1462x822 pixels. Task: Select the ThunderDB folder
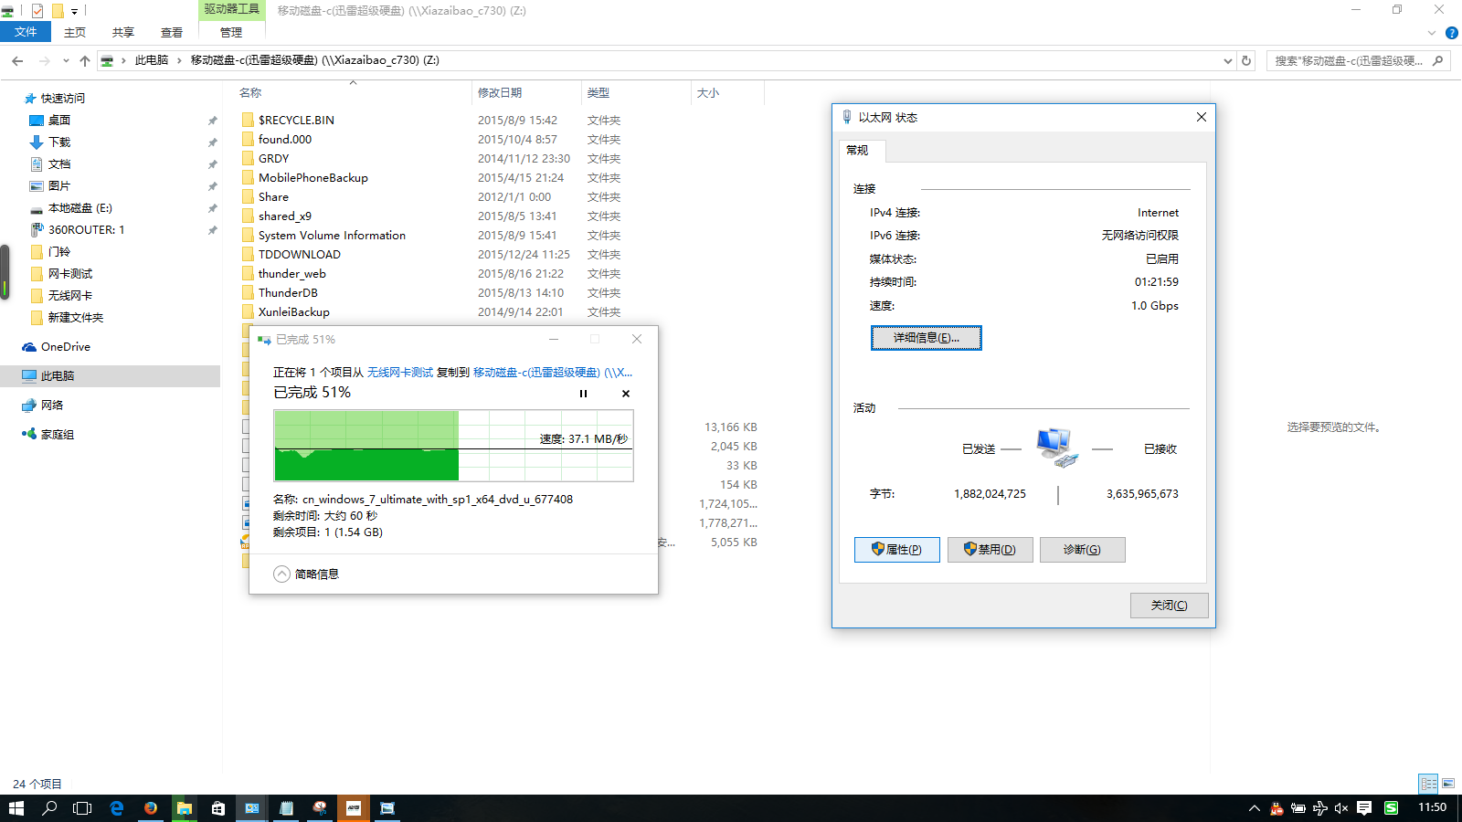pyautogui.click(x=288, y=292)
